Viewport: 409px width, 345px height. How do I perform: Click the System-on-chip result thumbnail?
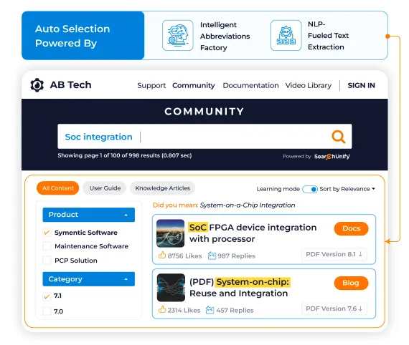pos(171,288)
